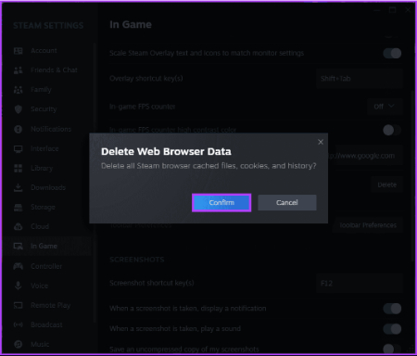Confirm deleting web browser data
Screen dimensions: 417x356
221,203
